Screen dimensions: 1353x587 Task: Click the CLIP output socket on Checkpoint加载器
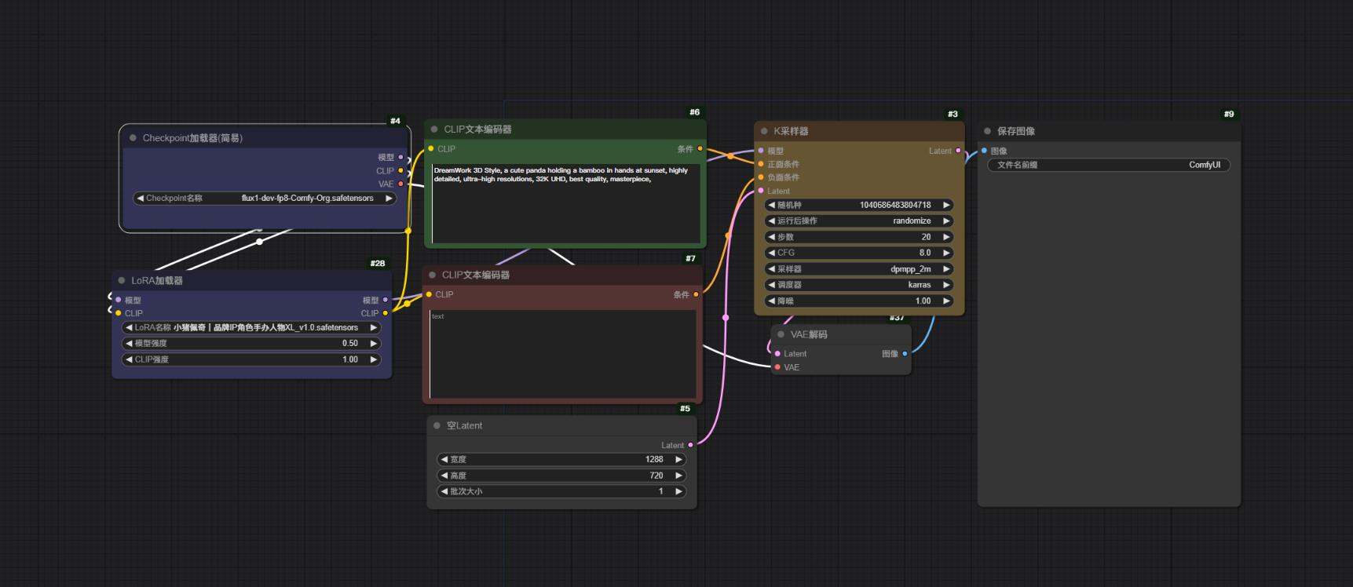point(400,170)
